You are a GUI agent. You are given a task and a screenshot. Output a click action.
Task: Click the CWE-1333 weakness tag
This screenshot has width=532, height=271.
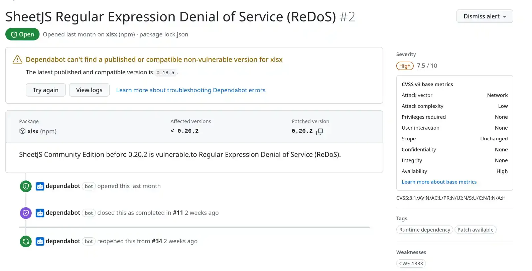click(x=411, y=264)
